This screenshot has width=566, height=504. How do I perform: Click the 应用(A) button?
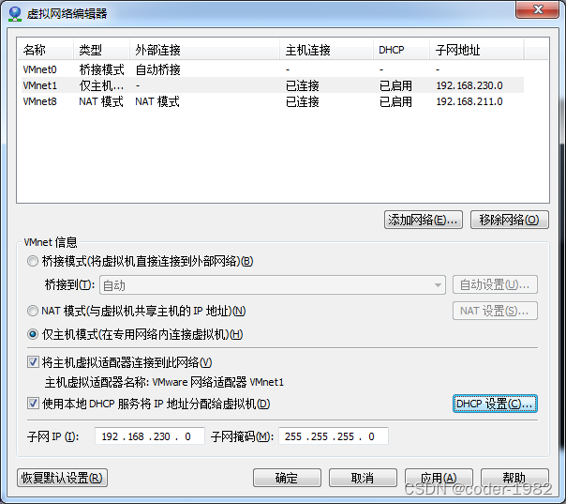[439, 478]
